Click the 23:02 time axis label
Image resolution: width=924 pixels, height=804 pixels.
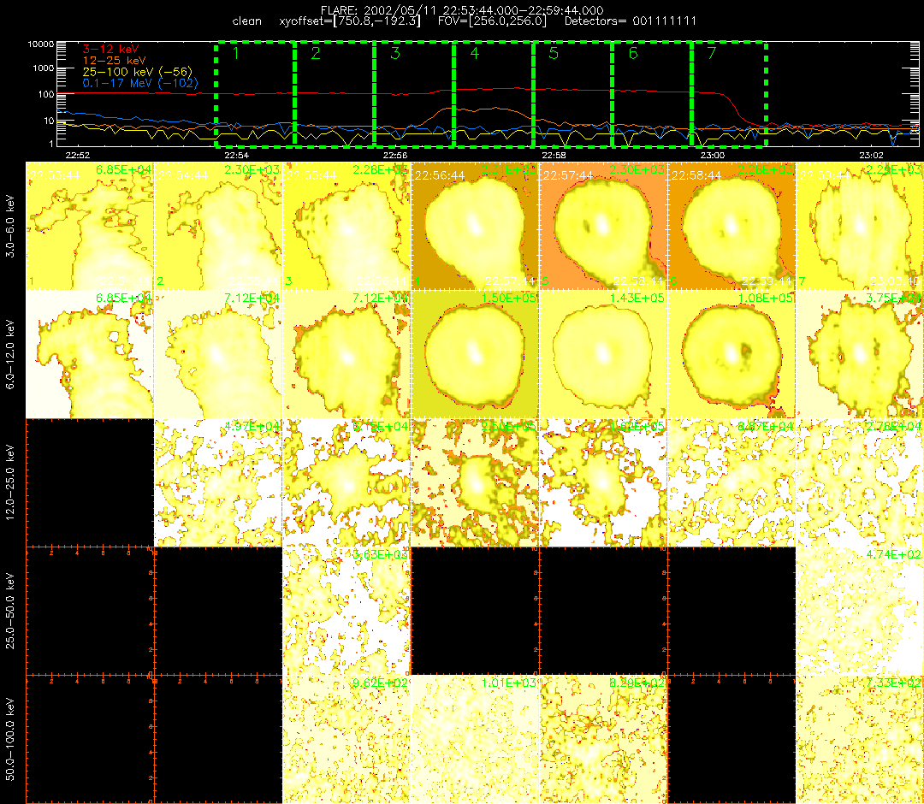tap(871, 156)
